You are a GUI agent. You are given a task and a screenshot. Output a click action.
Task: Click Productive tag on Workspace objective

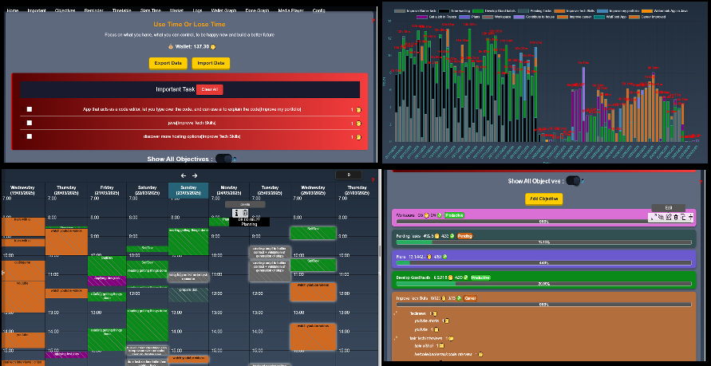[x=454, y=215]
